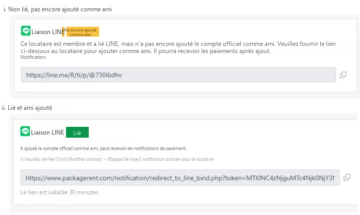Click LINE logo in the not-linked card
Image resolution: width=360 pixels, height=215 pixels.
click(26, 31)
